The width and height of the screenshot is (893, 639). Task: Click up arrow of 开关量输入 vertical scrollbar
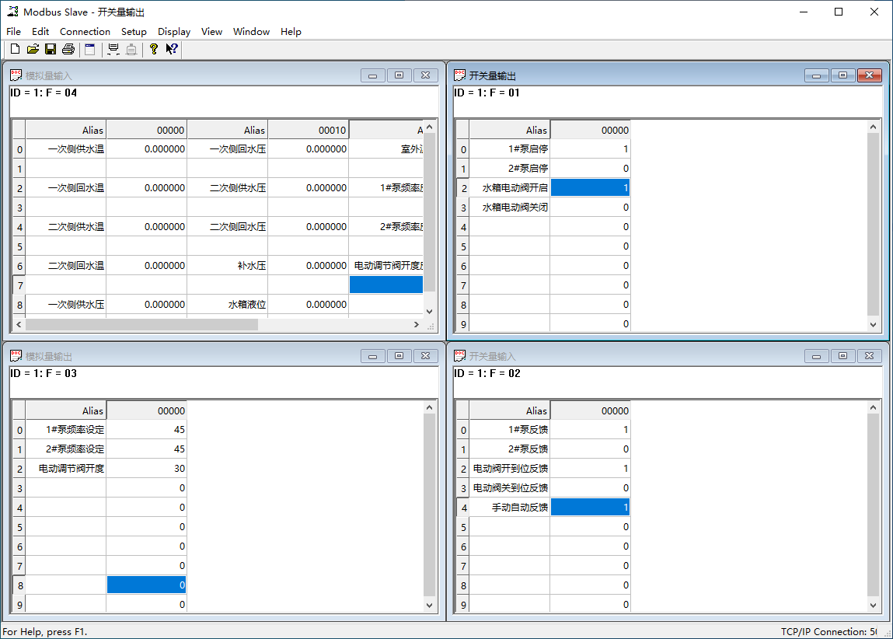tap(873, 408)
